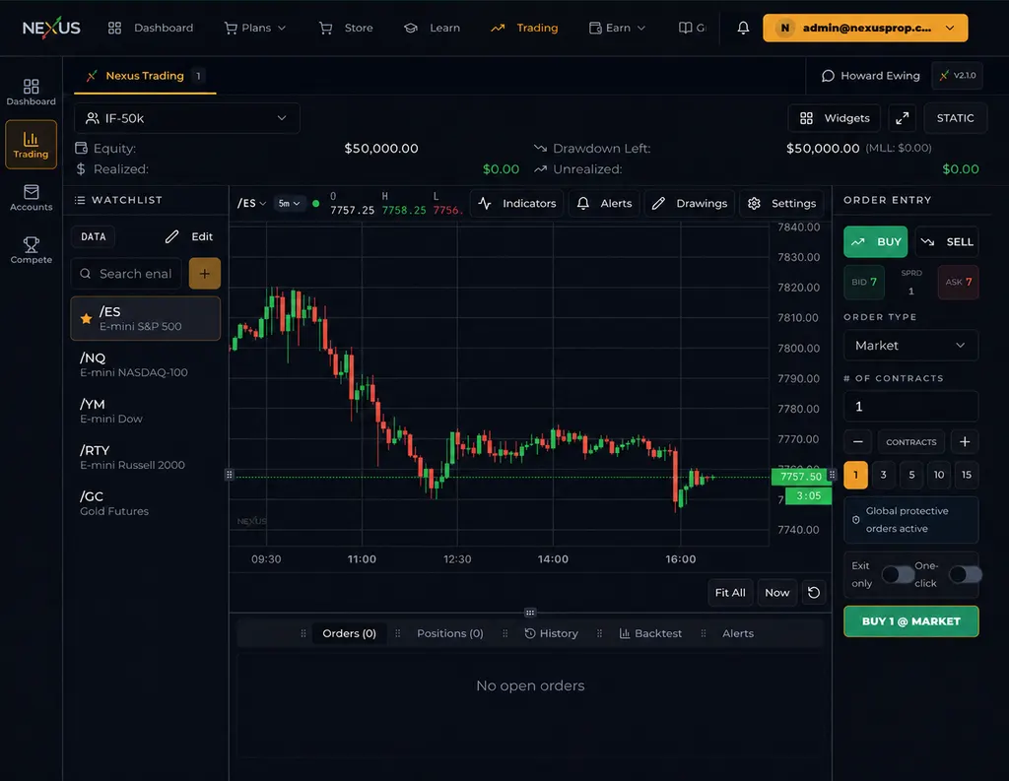1009x781 pixels.
Task: Select /GC Gold Futures in watchlist
Action: coord(146,503)
